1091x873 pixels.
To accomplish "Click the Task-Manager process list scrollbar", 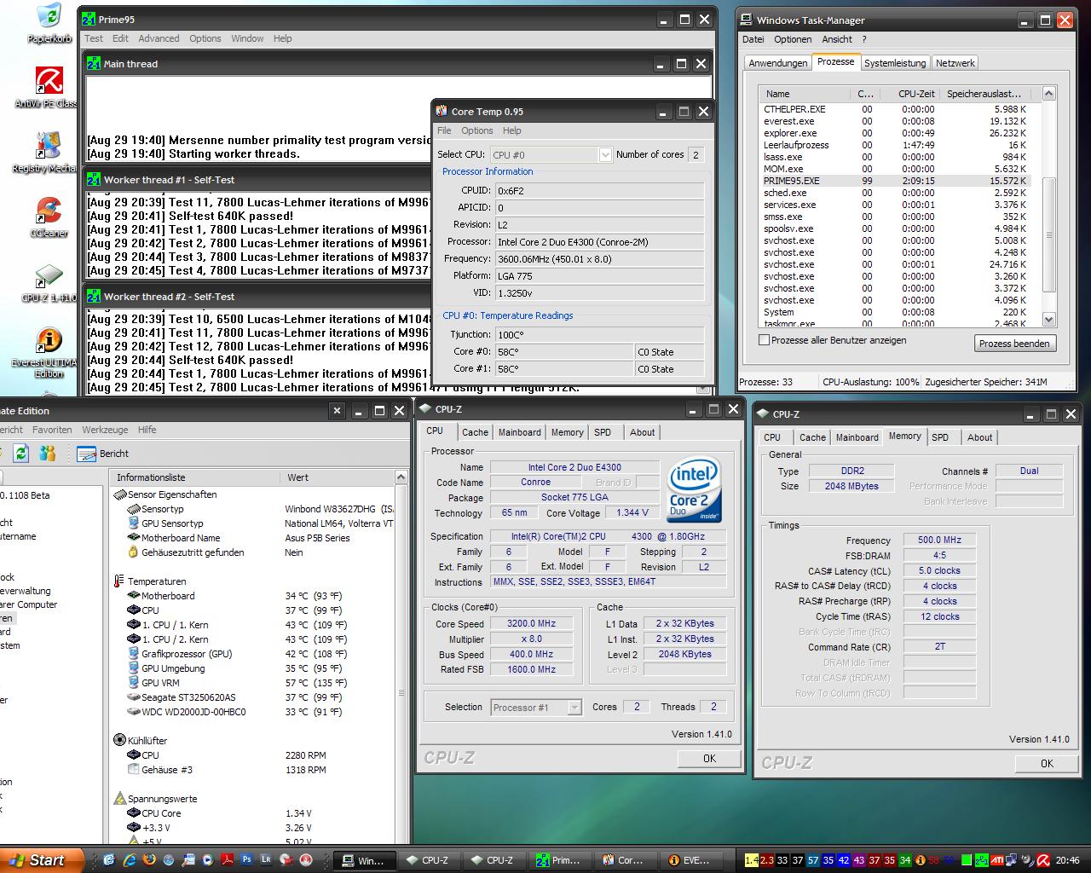I will 1049,234.
